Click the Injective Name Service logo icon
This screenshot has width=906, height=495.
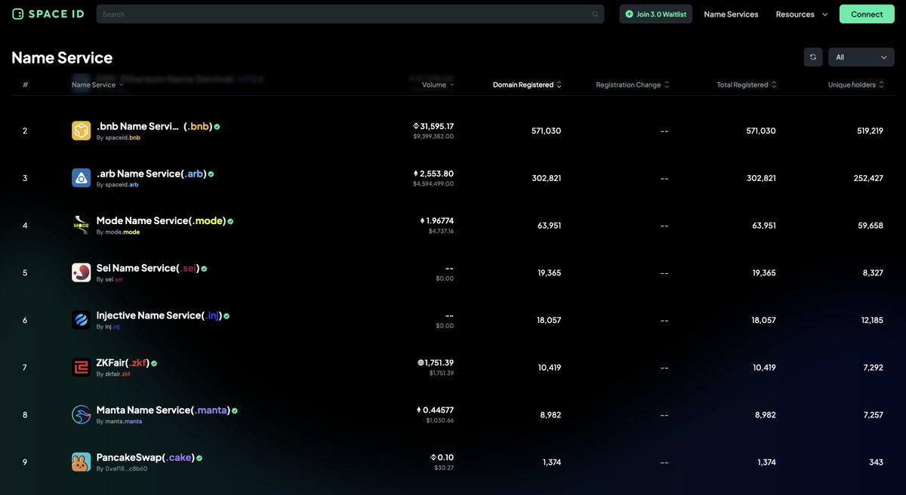pyautogui.click(x=82, y=320)
